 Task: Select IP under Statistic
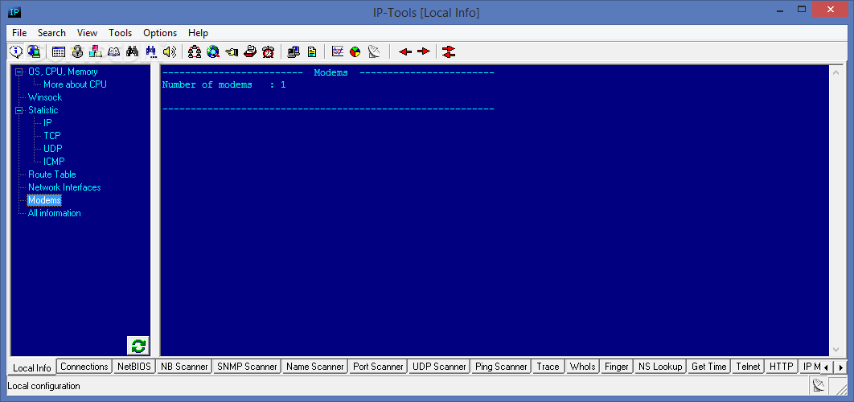coord(48,123)
